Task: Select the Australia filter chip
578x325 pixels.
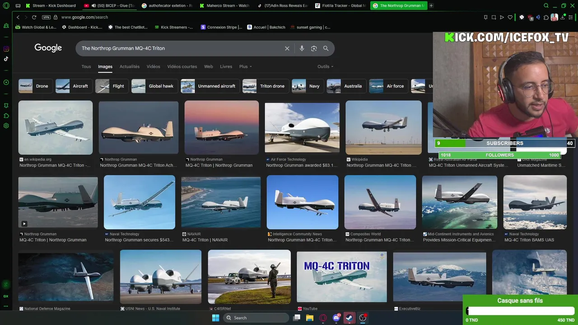Action: pos(346,86)
